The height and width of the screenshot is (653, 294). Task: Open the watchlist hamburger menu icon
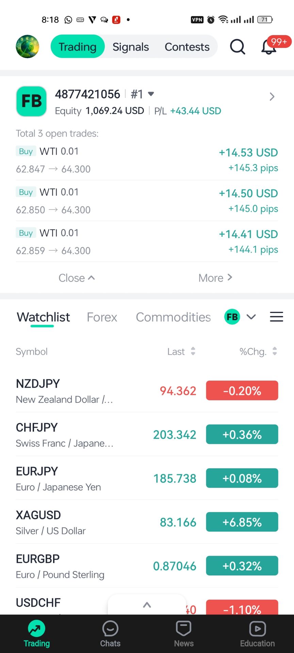(x=276, y=317)
